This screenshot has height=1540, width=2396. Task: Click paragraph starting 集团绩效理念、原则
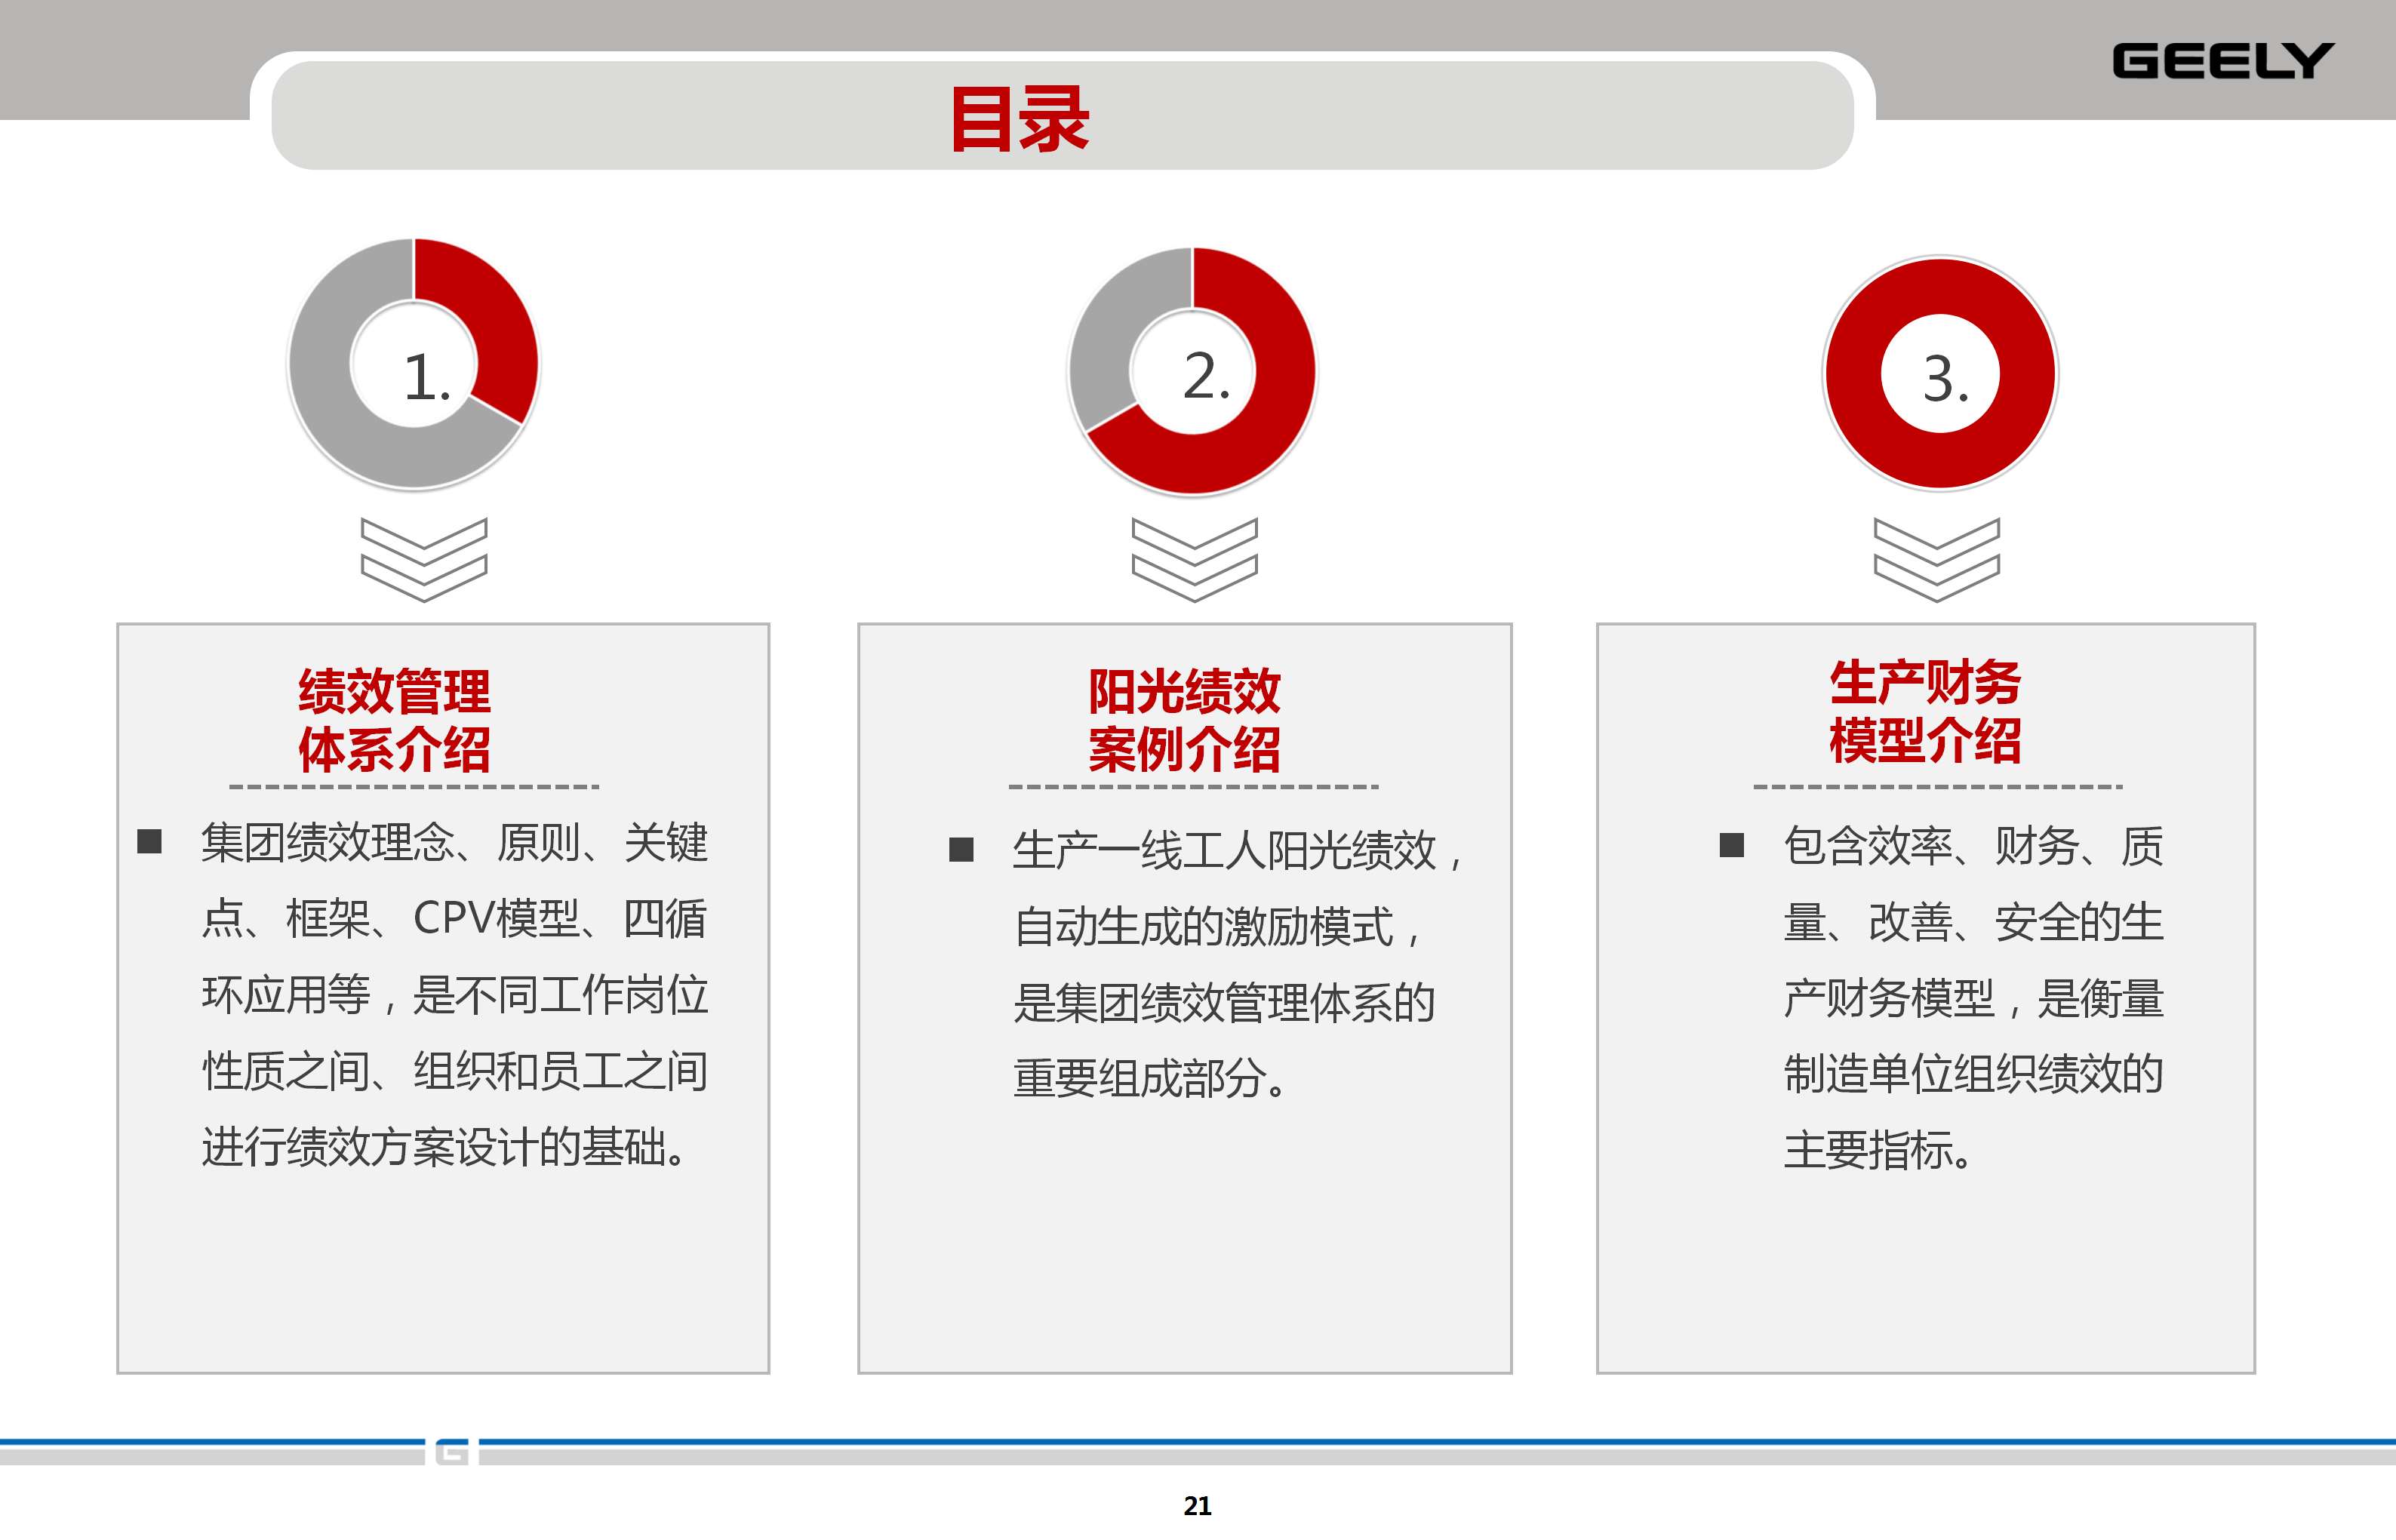tap(455, 994)
